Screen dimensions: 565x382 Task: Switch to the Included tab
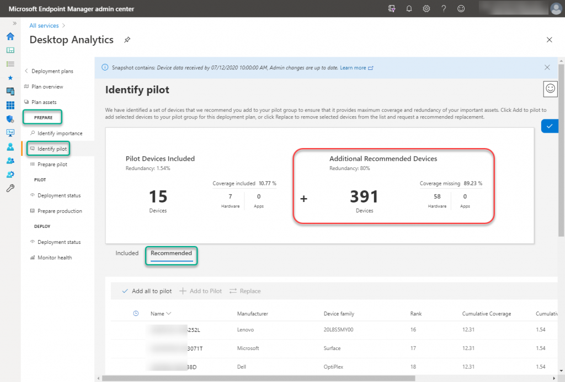point(127,253)
